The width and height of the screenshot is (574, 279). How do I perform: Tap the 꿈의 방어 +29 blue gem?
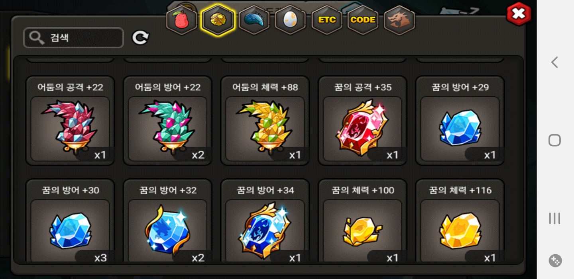(x=460, y=121)
